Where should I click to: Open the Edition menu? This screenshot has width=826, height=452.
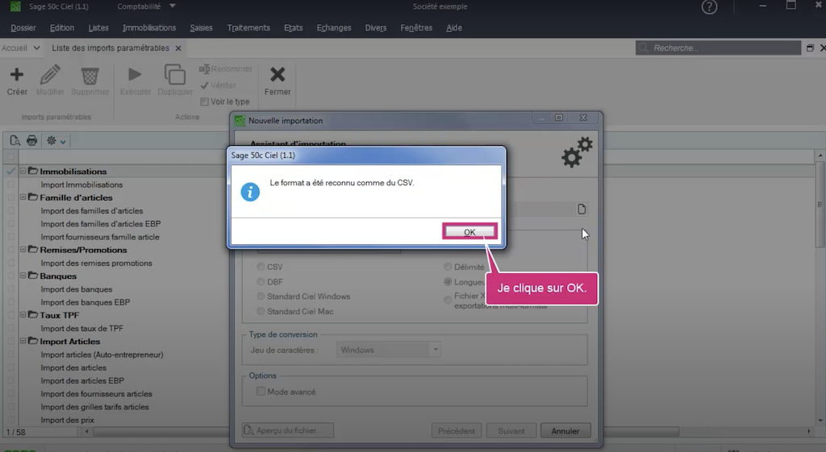[61, 28]
